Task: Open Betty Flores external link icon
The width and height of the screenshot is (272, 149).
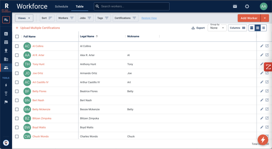Action: 267,91
